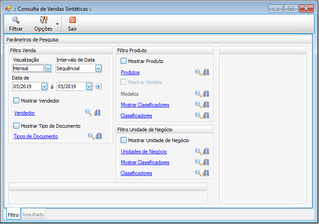Clear Produtos filter with its bin icon

tap(206, 72)
